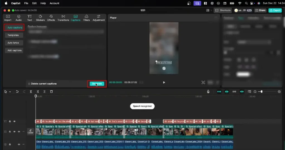285x150 pixels.
Task: Toggle auto snapping on timeline
Action: coord(227,92)
